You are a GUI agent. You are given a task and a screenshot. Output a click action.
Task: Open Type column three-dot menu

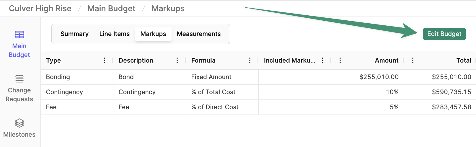(x=105, y=60)
